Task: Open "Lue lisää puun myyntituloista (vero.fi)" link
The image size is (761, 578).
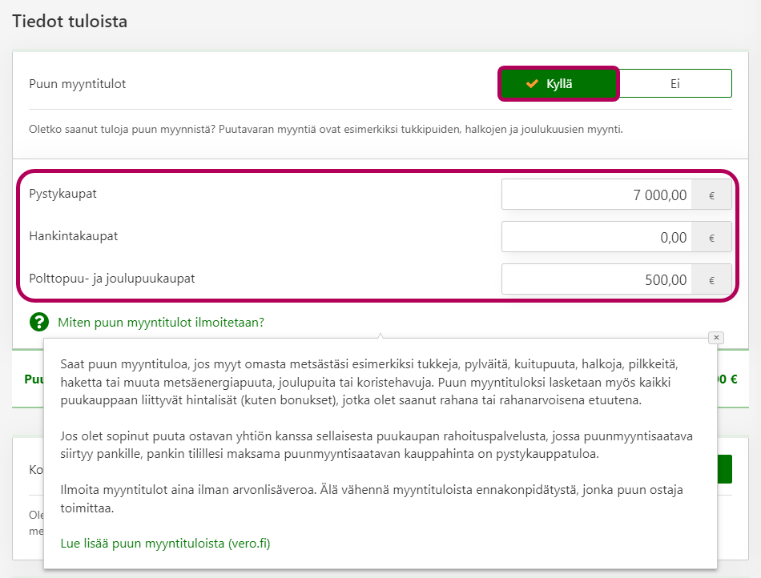Action: coord(166,544)
